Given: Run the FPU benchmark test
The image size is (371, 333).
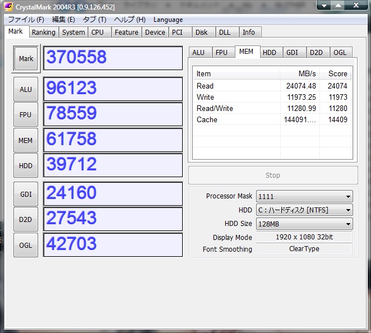Looking at the screenshot, I should (x=26, y=114).
